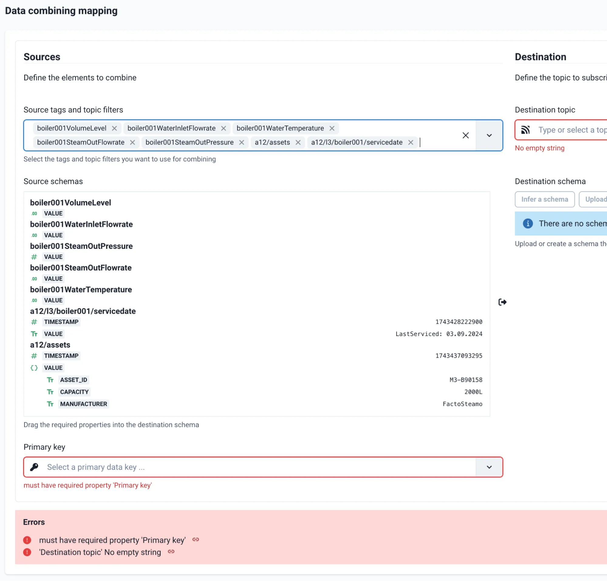The image size is (607, 581).
Task: Click the Upload schema button
Action: point(593,199)
